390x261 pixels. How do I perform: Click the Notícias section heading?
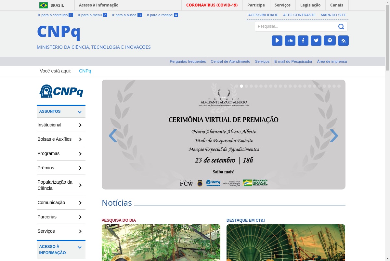117,203
